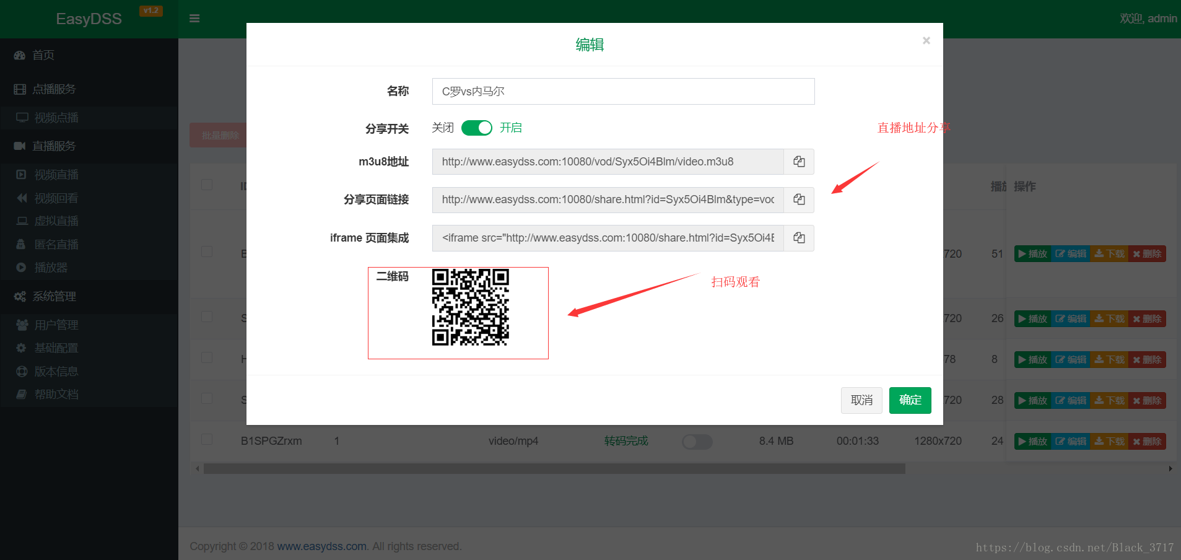Viewport: 1181px width, 560px height.
Task: Copy the iframe embed code
Action: [799, 238]
